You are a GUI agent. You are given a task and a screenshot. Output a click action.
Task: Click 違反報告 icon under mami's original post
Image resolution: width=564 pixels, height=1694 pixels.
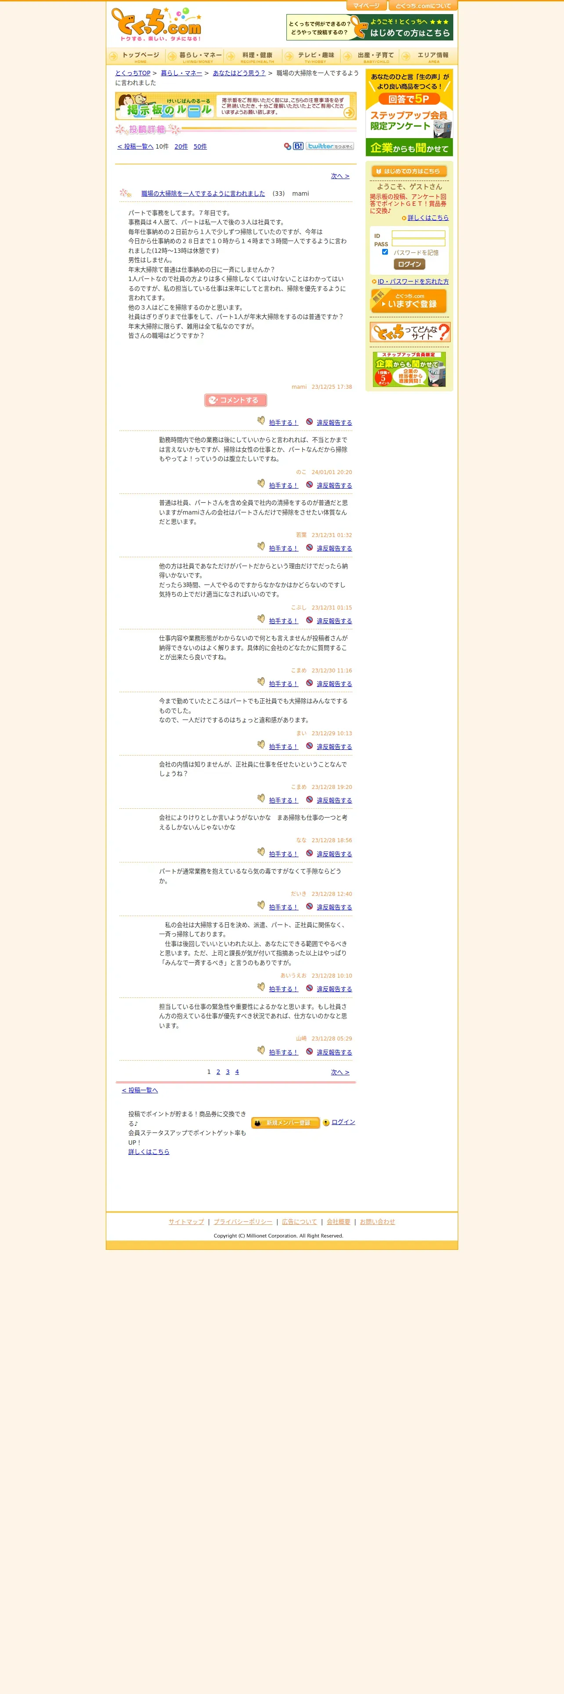coord(309,422)
